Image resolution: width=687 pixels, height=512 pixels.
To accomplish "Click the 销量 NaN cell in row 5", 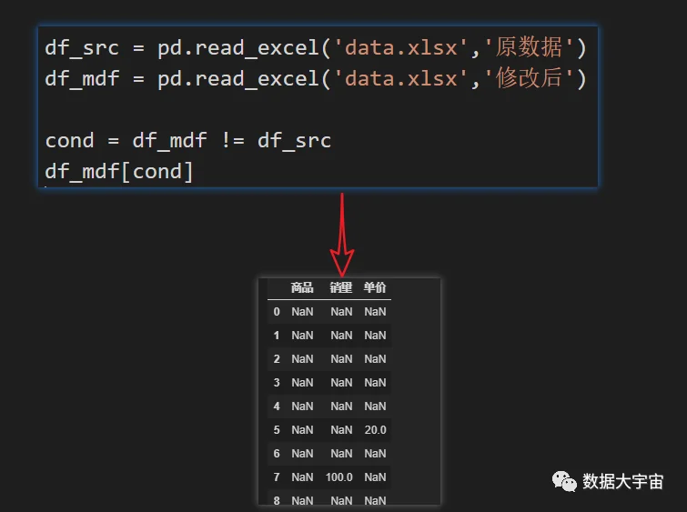I will 341,430.
